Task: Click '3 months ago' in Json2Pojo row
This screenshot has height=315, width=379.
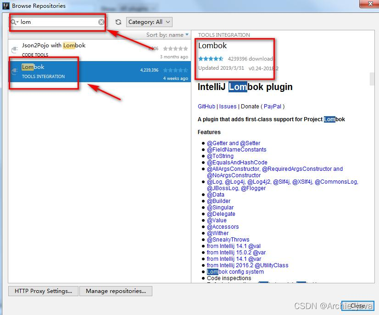Action: pos(174,57)
